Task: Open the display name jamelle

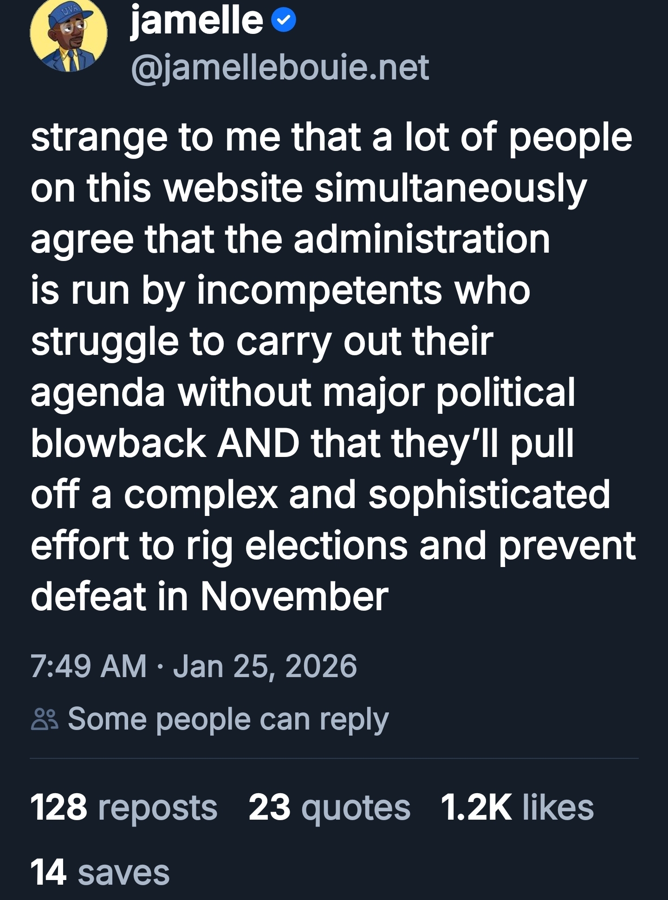Action: [197, 20]
